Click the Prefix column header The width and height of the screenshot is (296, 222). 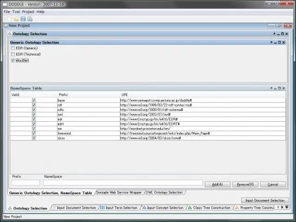(88, 95)
